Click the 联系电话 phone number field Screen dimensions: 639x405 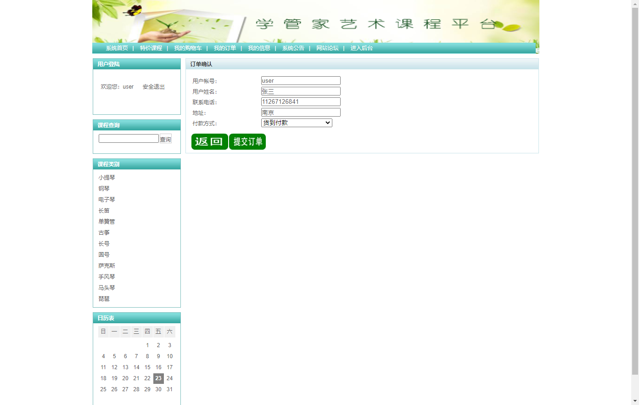(x=301, y=102)
